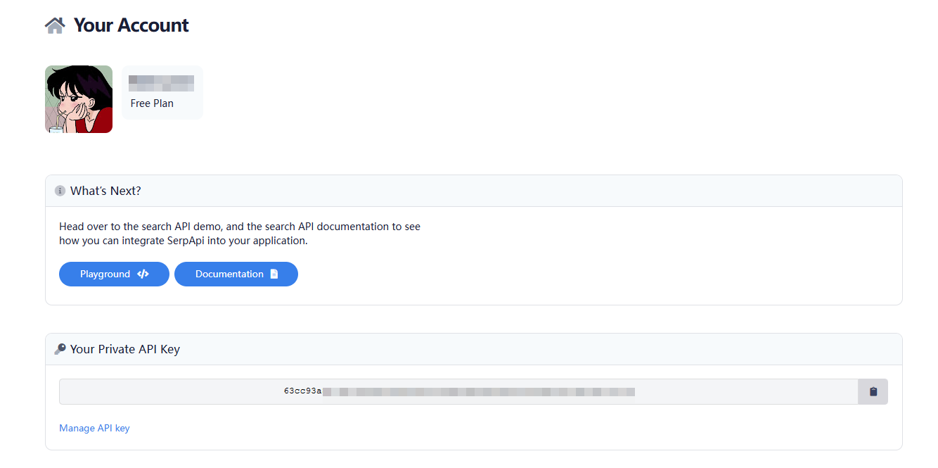Click the empty area right of Documentation button
The height and width of the screenshot is (468, 938).
pyautogui.click(x=563, y=274)
